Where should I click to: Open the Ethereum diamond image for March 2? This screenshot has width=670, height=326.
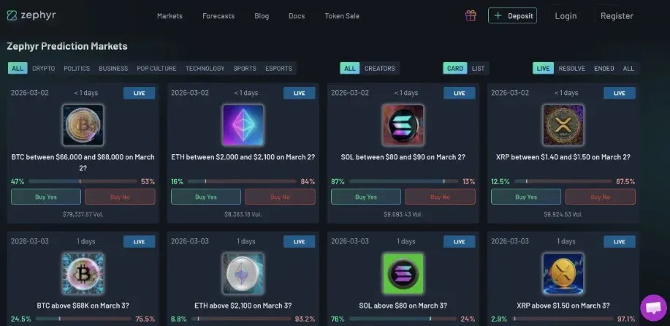coord(243,125)
